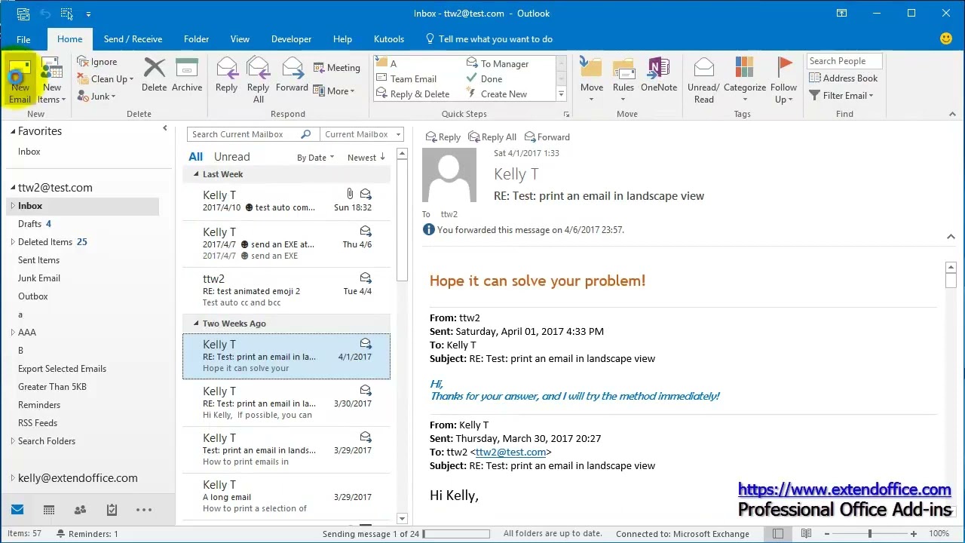
Task: Open Categorize options
Action: (745, 81)
